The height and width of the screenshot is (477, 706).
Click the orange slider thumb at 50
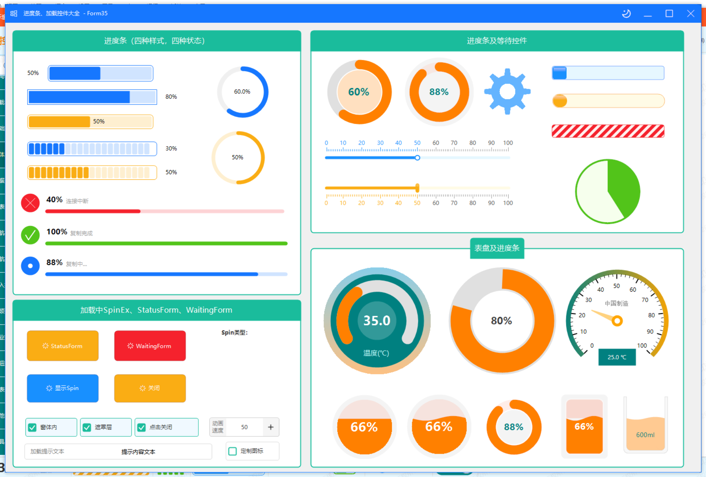[x=417, y=188]
